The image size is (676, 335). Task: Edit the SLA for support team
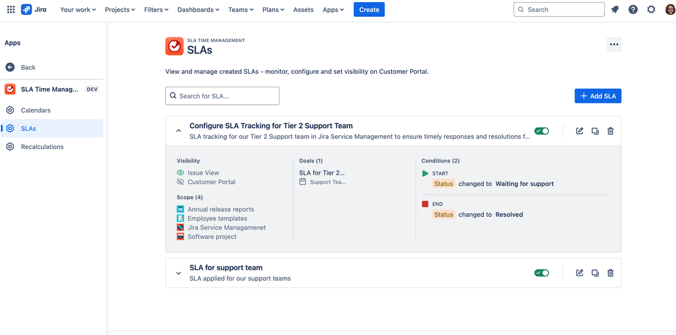coord(579,273)
